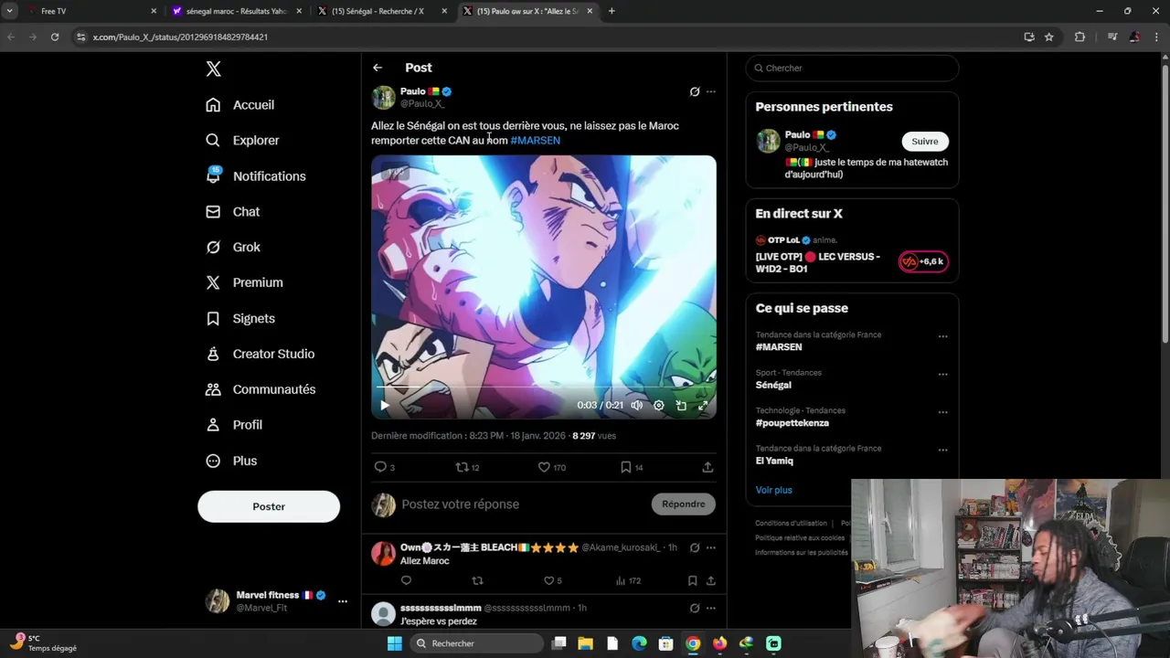The image size is (1170, 658).
Task: Go back with the Post arrow
Action: pos(378,68)
